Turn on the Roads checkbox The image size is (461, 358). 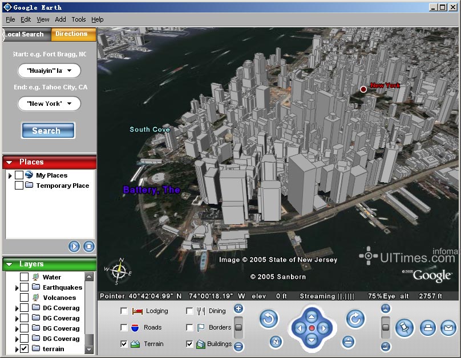[124, 327]
